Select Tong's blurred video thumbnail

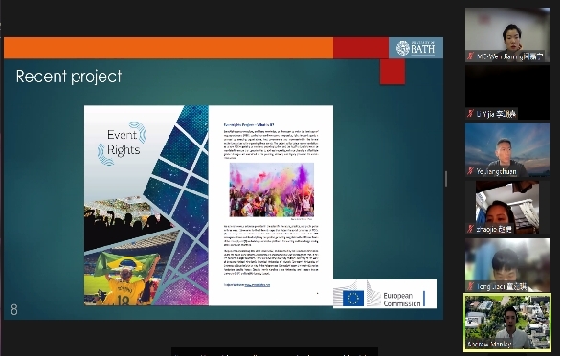[507, 265]
